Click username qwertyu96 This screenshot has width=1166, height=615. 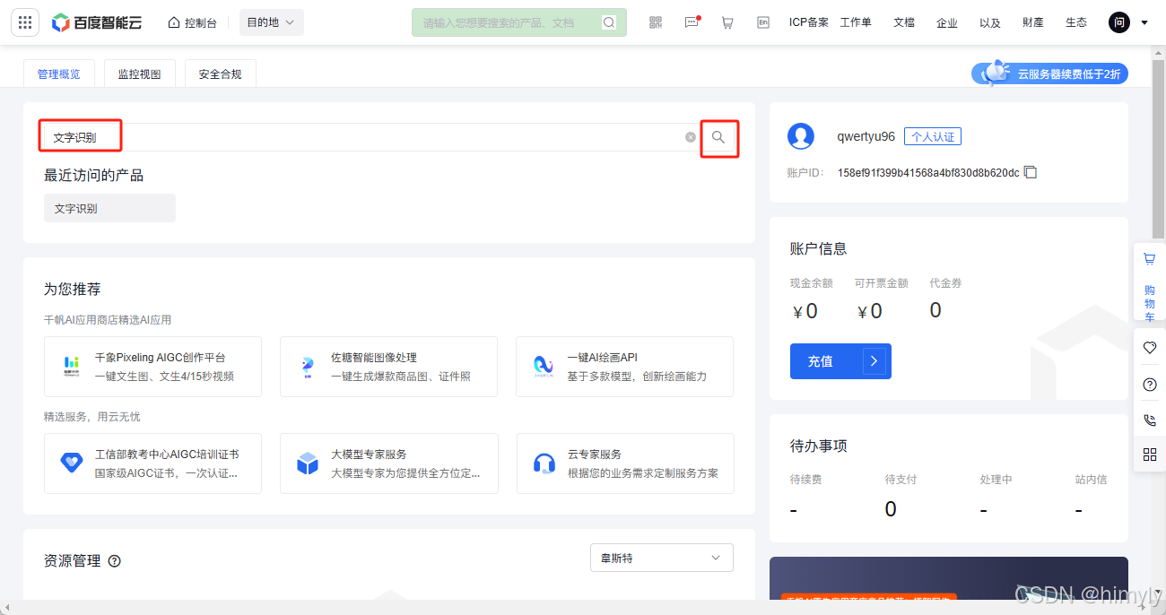866,136
